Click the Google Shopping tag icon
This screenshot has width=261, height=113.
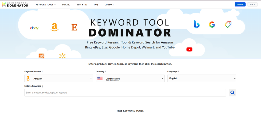pos(228,24)
